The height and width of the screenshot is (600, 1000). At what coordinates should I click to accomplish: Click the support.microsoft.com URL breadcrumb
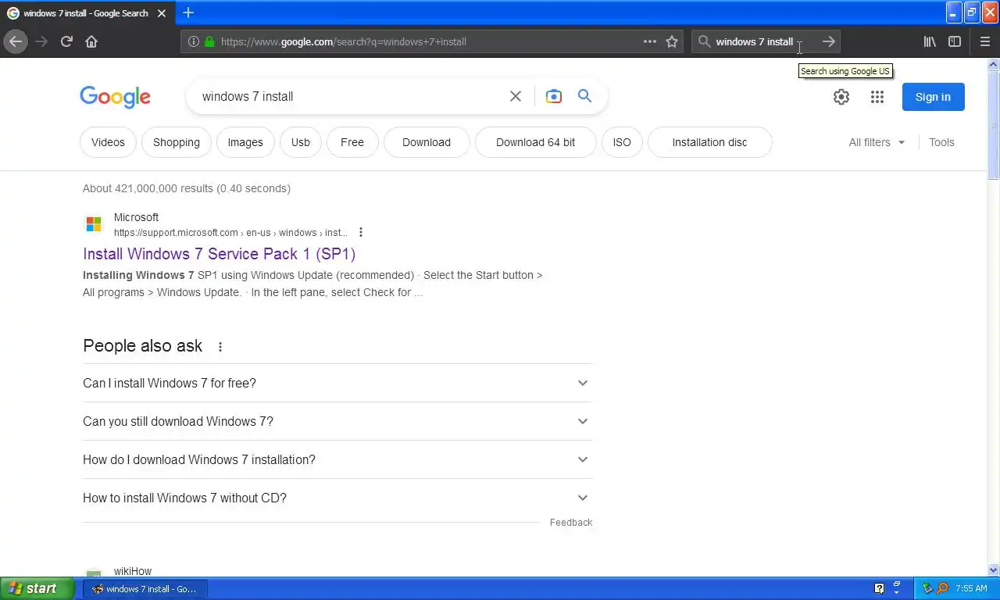(x=230, y=233)
